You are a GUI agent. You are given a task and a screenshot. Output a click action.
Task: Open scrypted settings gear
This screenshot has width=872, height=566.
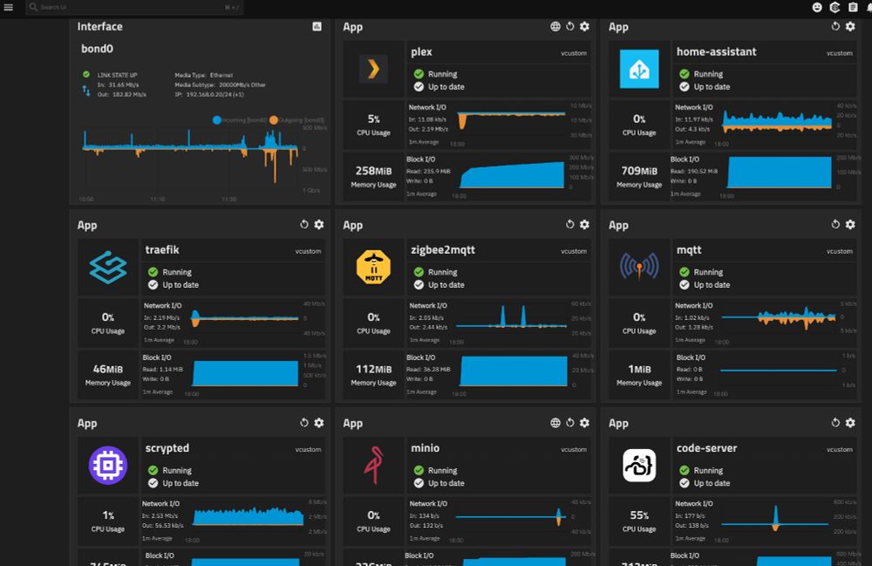(318, 423)
